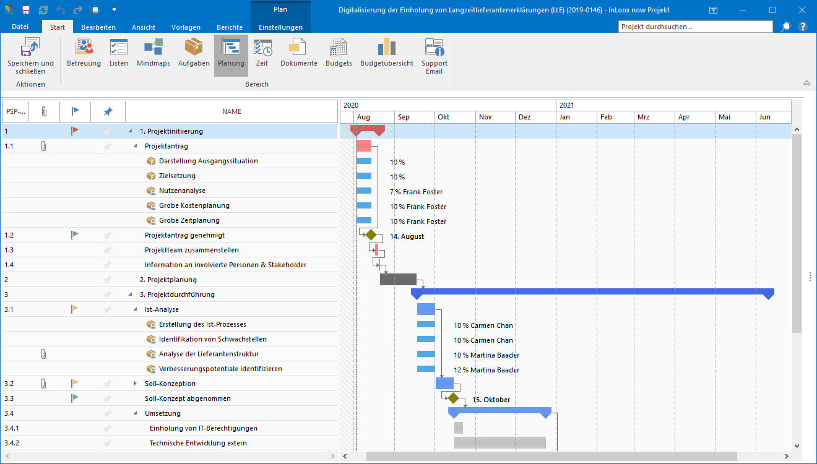Click the NAME column header

pos(232,111)
